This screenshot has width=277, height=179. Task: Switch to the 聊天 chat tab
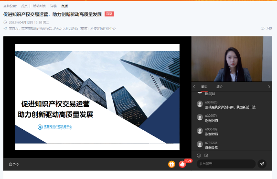(x=204, y=87)
